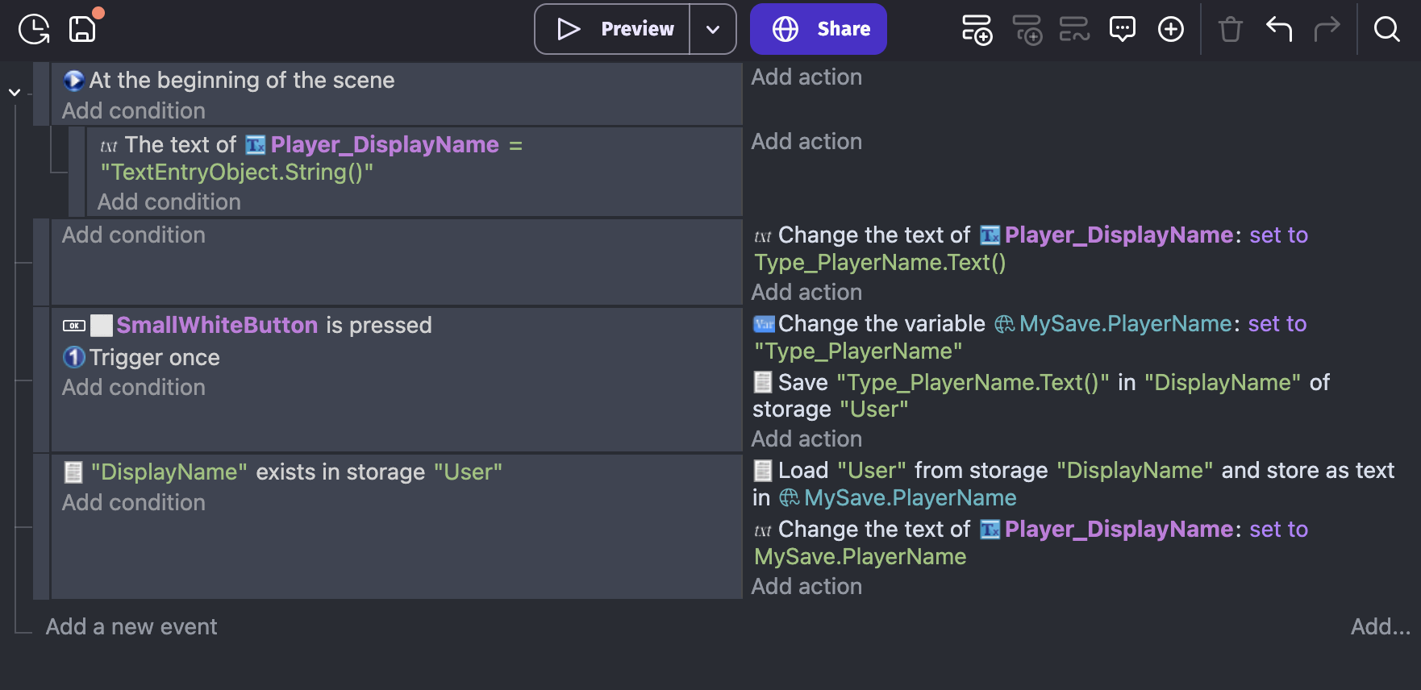This screenshot has width=1421, height=690.
Task: Select the Trigger once condition
Action: [x=153, y=357]
